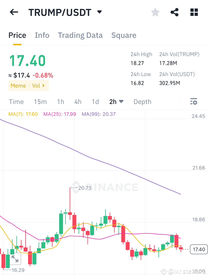
Task: Select the MA(7) indicator label
Action: [23, 114]
